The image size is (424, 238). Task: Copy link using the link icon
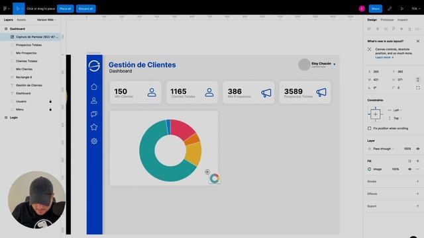(390, 9)
